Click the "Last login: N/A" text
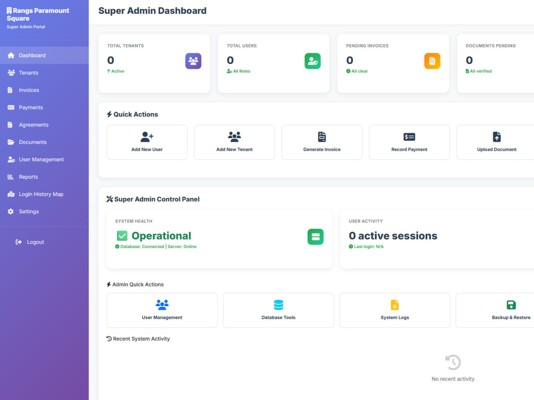 (368, 246)
